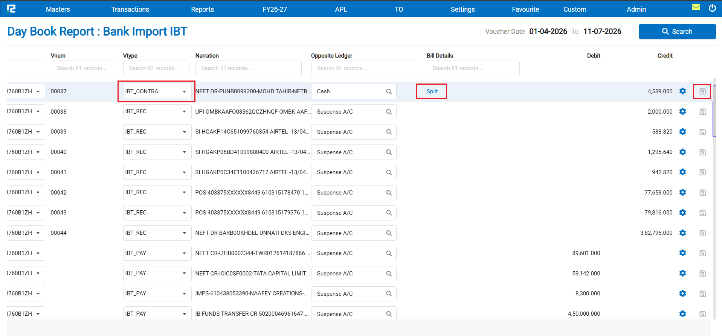This screenshot has height=336, width=722.
Task: Open the mail envelope icon
Action: coord(696,7)
